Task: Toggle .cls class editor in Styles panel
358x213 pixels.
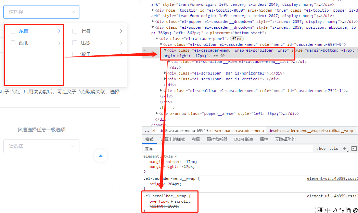Action: 334,148
